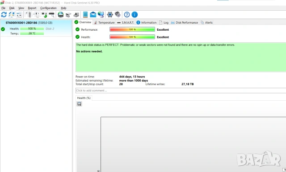The height and width of the screenshot is (172, 286).
Task: Select the ST6000VX001-2BD186 disk entry
Action: coord(36,28)
